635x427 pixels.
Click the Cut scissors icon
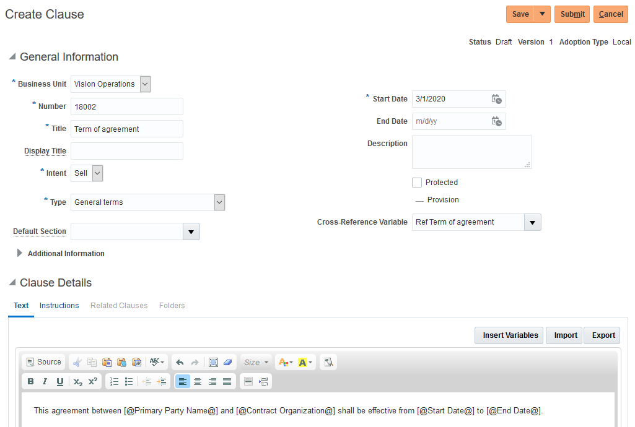(77, 362)
